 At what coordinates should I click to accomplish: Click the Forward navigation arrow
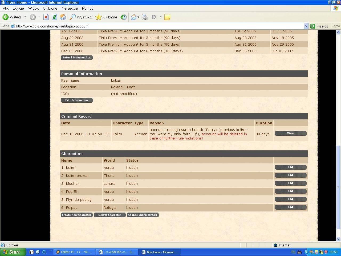pyautogui.click(x=33, y=17)
